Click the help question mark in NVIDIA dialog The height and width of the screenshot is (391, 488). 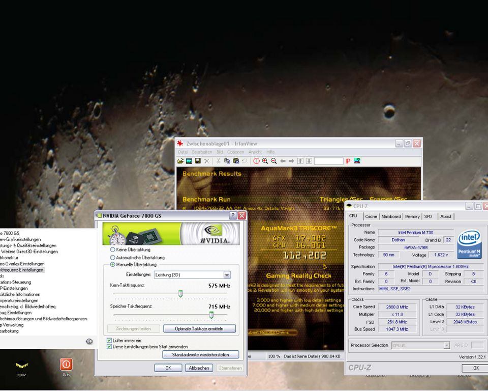tap(233, 215)
